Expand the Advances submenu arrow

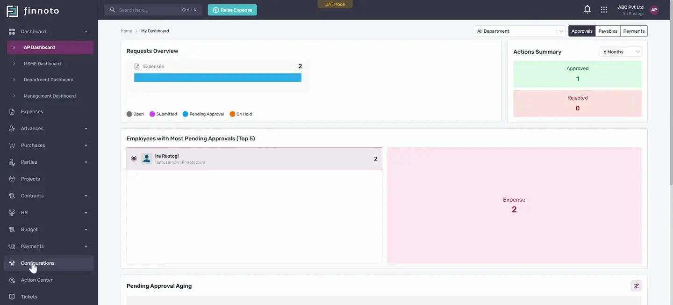click(86, 129)
